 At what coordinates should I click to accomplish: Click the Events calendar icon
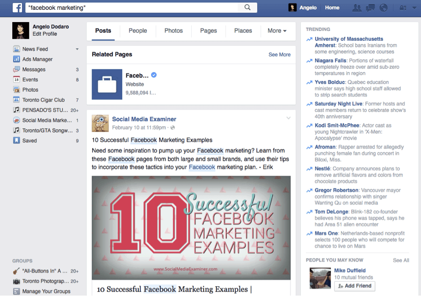[17, 80]
